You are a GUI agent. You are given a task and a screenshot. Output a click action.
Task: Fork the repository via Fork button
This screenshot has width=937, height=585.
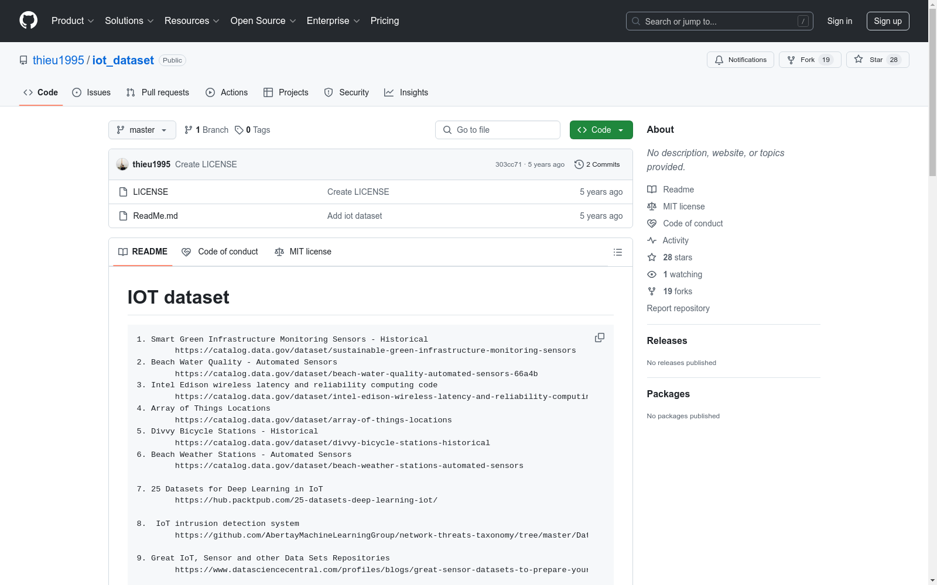(x=809, y=60)
